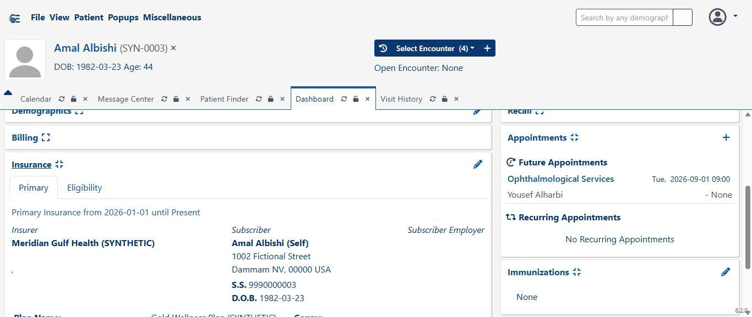Click the S.S. number 9990000003
This screenshot has height=317, width=752.
[x=273, y=285]
